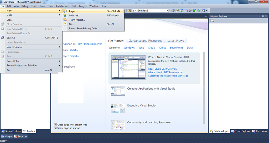Switch to the Team Explorer panel tab
This screenshot has height=143, width=269.
(x=241, y=131)
